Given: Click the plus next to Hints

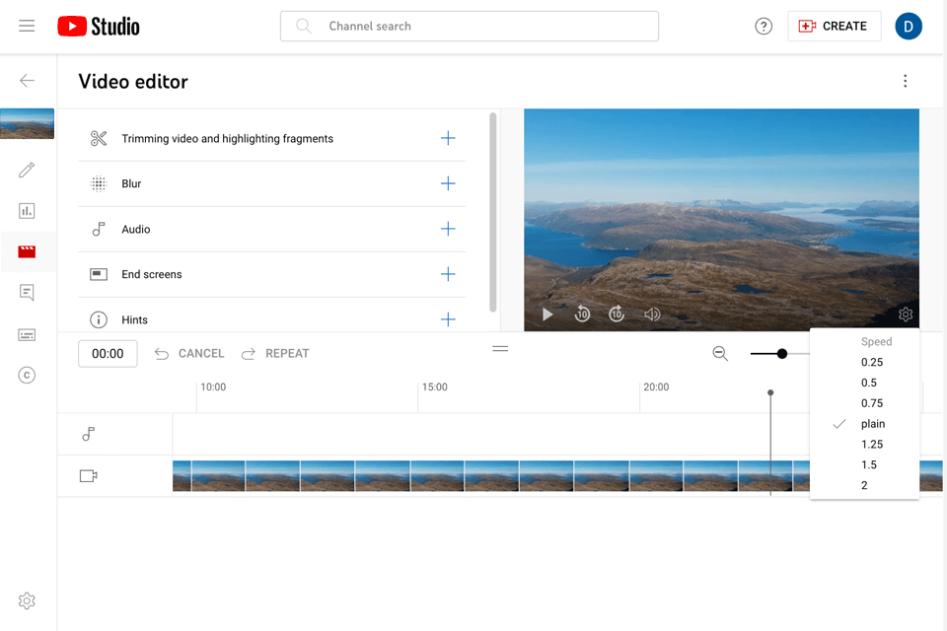Looking at the screenshot, I should click(x=448, y=319).
